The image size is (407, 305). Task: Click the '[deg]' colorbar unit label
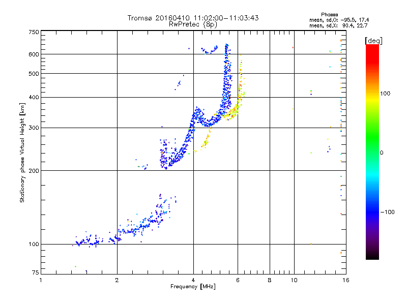point(373,41)
